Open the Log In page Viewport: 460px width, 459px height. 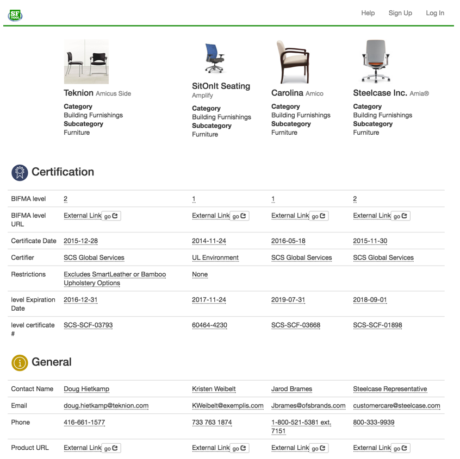point(435,13)
